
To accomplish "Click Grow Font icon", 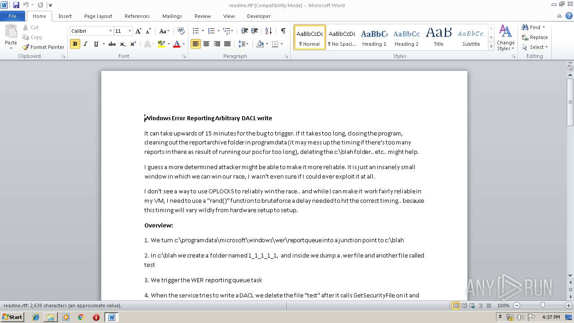I will pyautogui.click(x=139, y=31).
